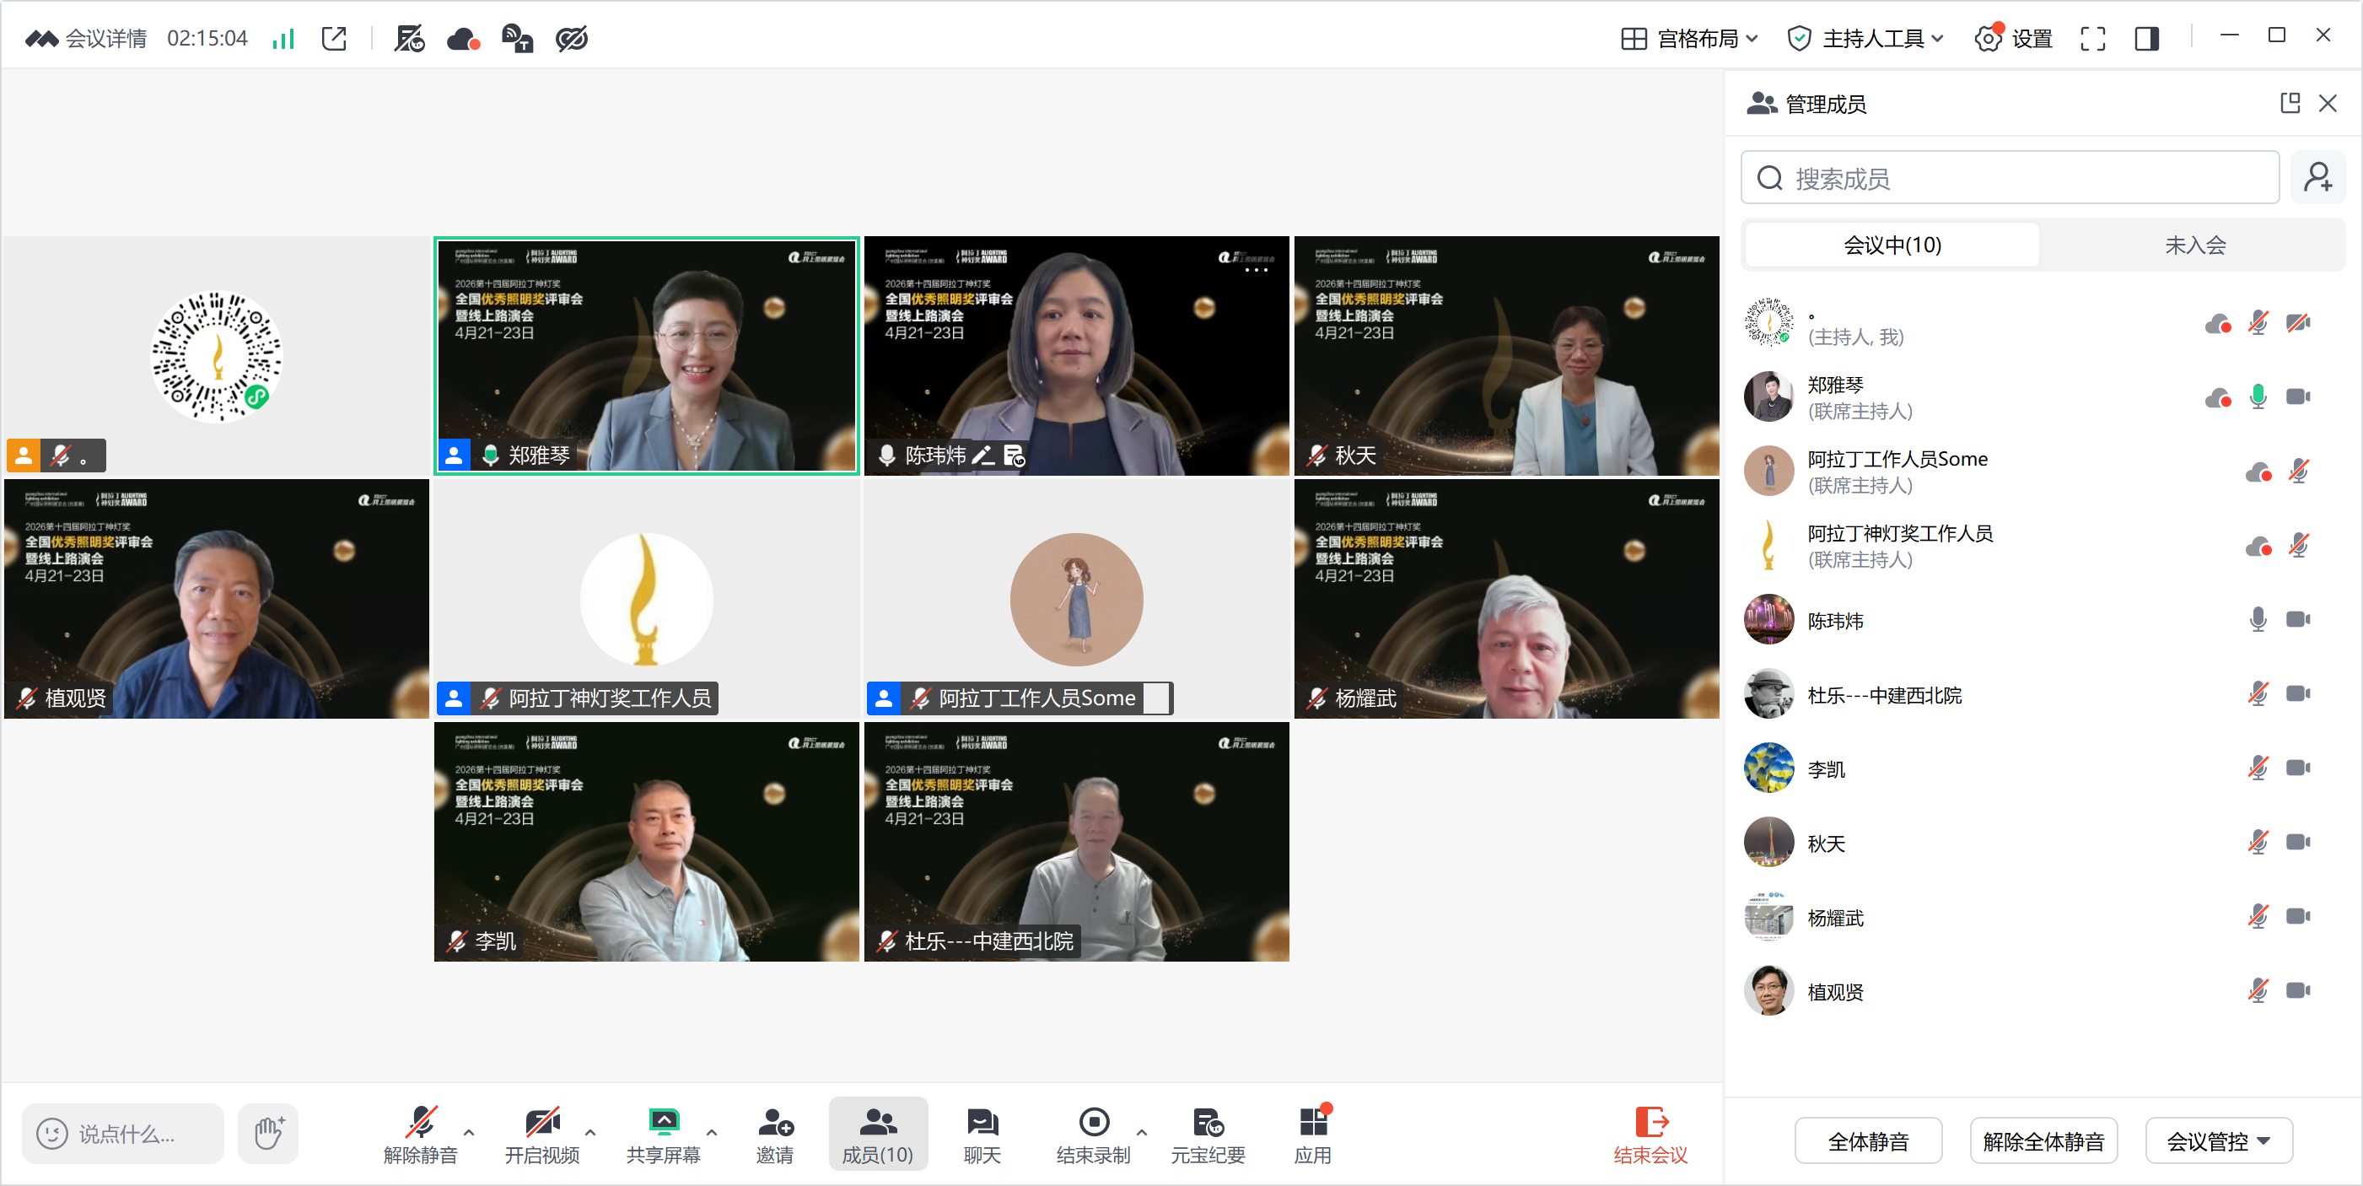2363x1186 pixels.
Task: Switch to the 未入会 tab
Action: pyautogui.click(x=2195, y=245)
